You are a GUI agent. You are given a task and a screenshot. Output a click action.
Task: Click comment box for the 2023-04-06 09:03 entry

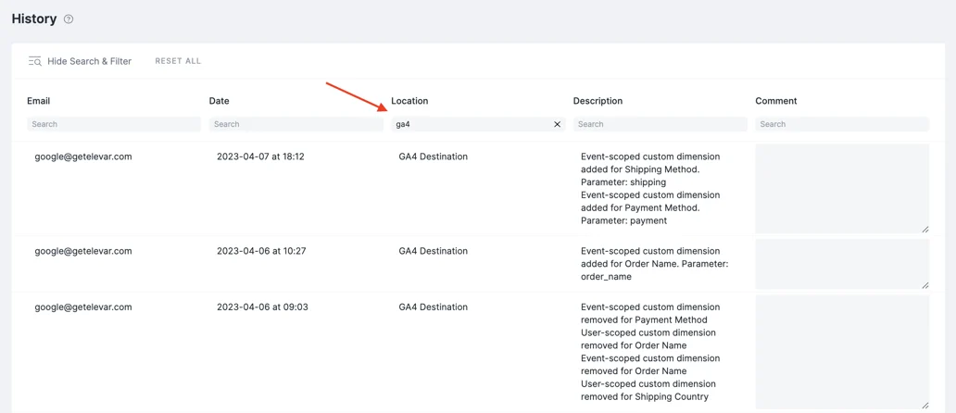tap(841, 352)
